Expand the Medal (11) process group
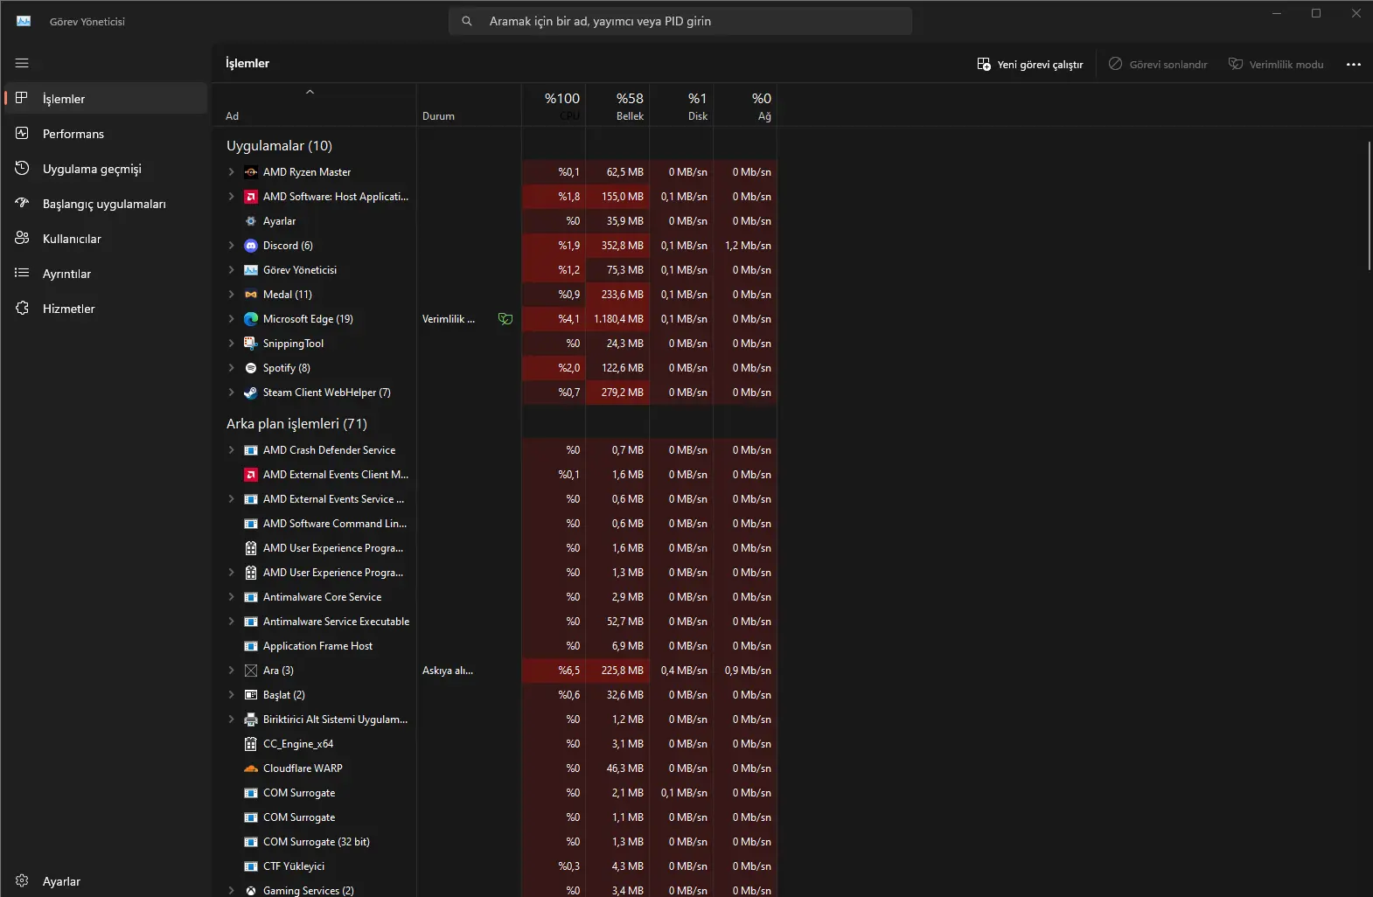 point(231,295)
